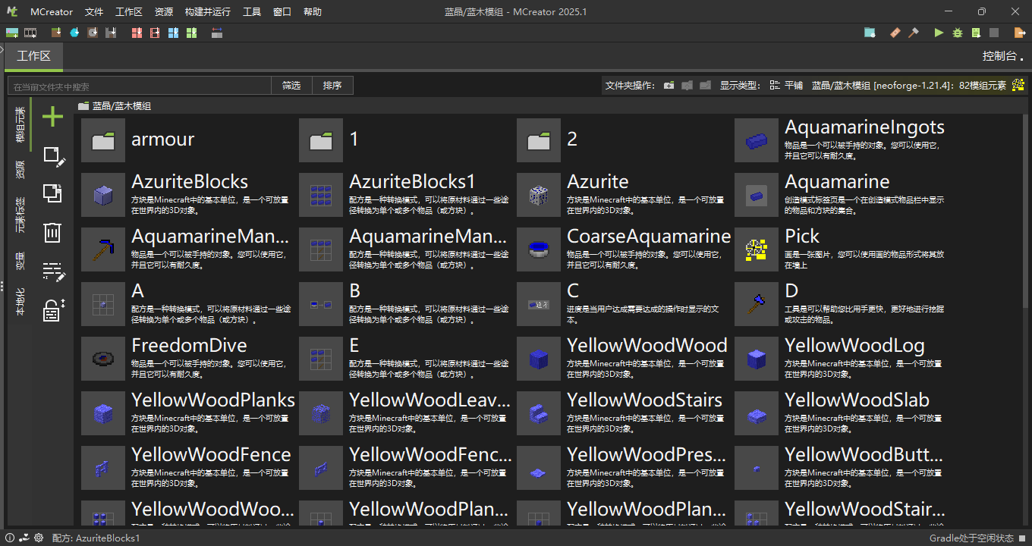Open the folder named 1

[x=407, y=140]
